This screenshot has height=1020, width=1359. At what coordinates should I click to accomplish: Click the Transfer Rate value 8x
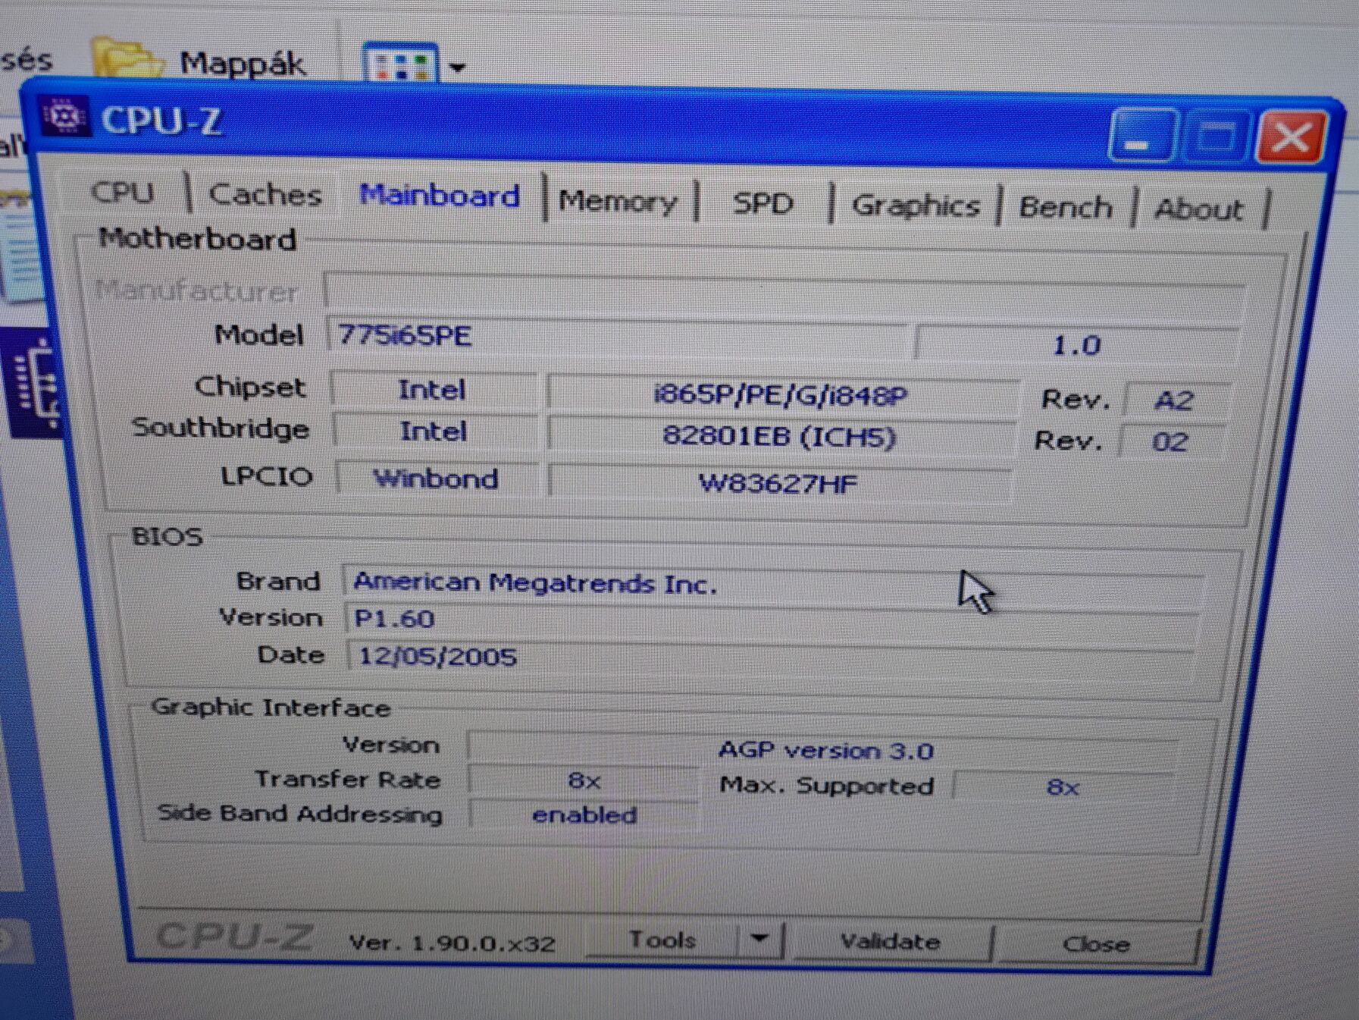point(584,780)
